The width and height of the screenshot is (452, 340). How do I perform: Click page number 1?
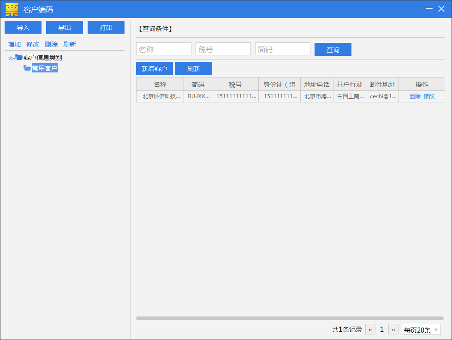click(x=382, y=329)
